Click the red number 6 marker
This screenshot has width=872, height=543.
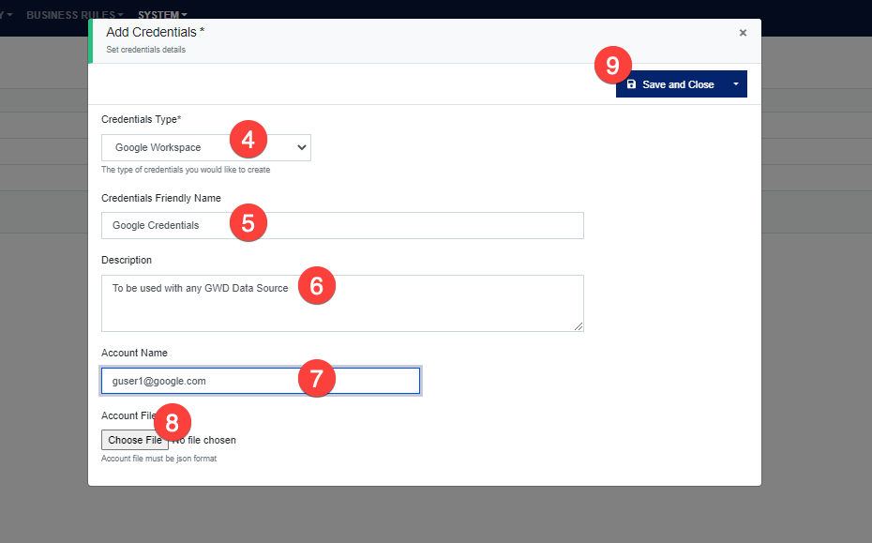(316, 286)
